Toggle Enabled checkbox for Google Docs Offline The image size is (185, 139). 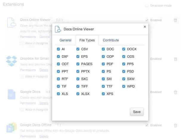pos(147,125)
